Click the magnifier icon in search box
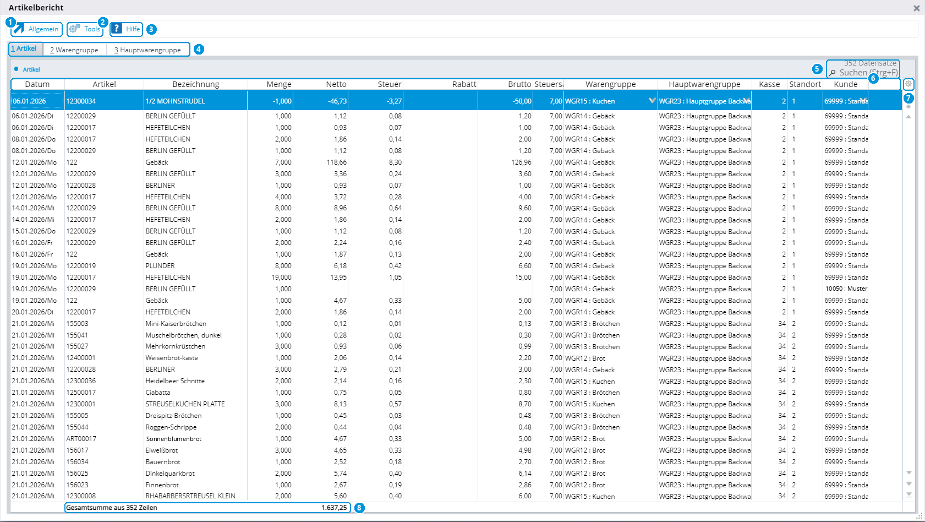The image size is (925, 522). pos(832,73)
